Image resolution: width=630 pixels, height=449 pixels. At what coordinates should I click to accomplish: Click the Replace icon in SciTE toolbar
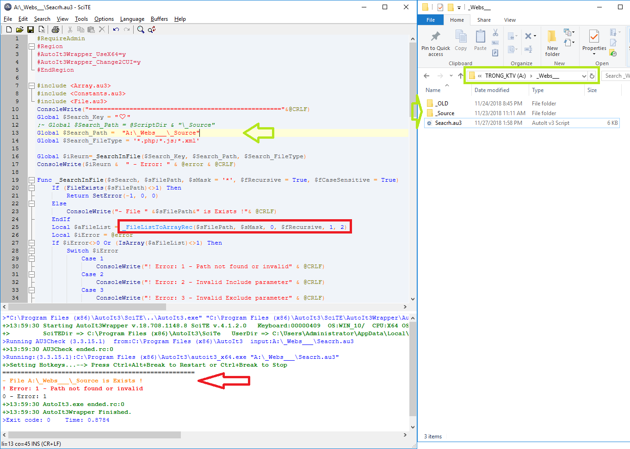152,30
